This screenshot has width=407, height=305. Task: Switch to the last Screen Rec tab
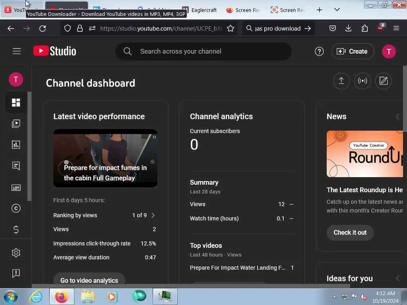[x=288, y=10]
